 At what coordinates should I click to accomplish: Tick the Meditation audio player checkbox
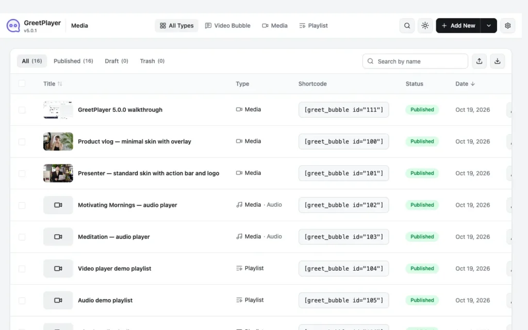coord(22,237)
